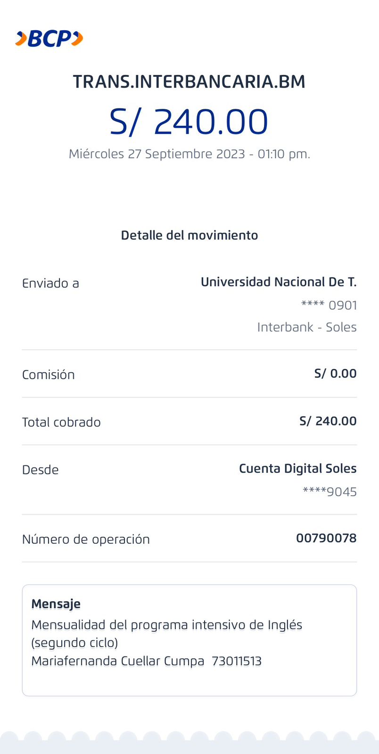This screenshot has height=754, width=379.
Task: Click operation number 00790078
Action: click(x=326, y=538)
